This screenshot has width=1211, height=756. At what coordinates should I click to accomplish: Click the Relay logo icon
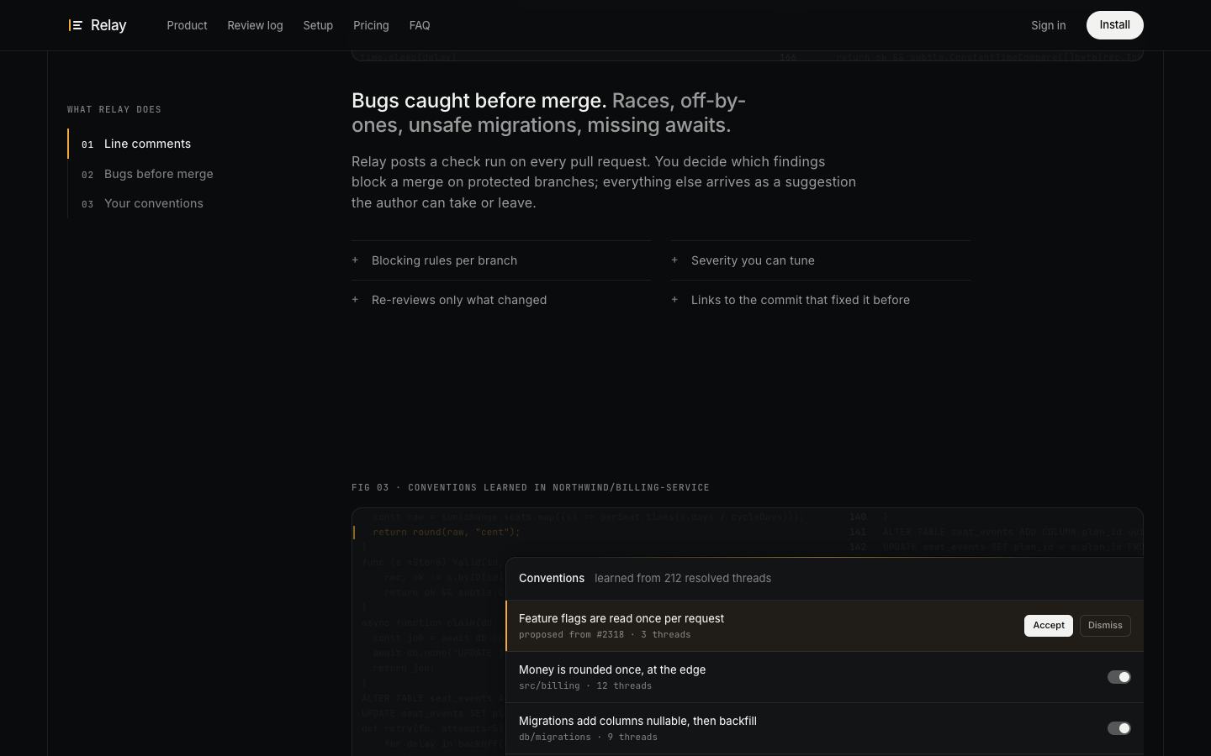[x=75, y=25]
